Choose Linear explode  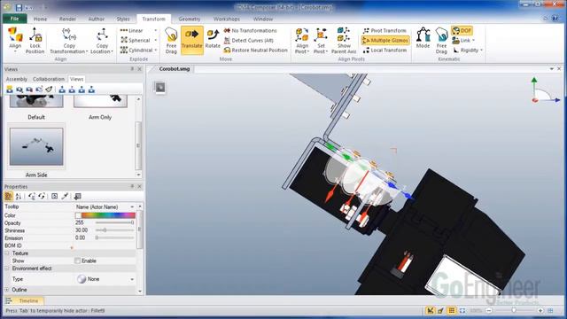click(136, 31)
